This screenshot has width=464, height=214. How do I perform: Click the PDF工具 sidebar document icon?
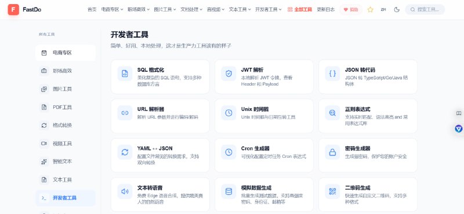44,107
